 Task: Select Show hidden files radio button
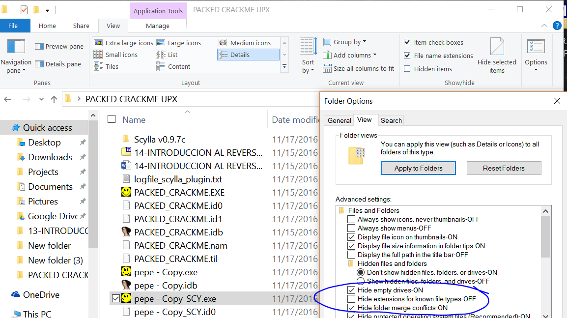tap(361, 281)
